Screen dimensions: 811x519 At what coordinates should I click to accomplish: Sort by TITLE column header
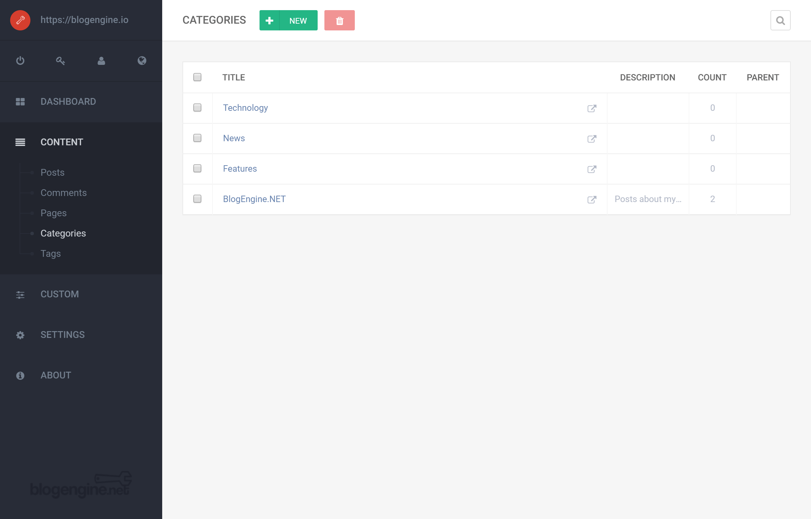click(x=234, y=77)
